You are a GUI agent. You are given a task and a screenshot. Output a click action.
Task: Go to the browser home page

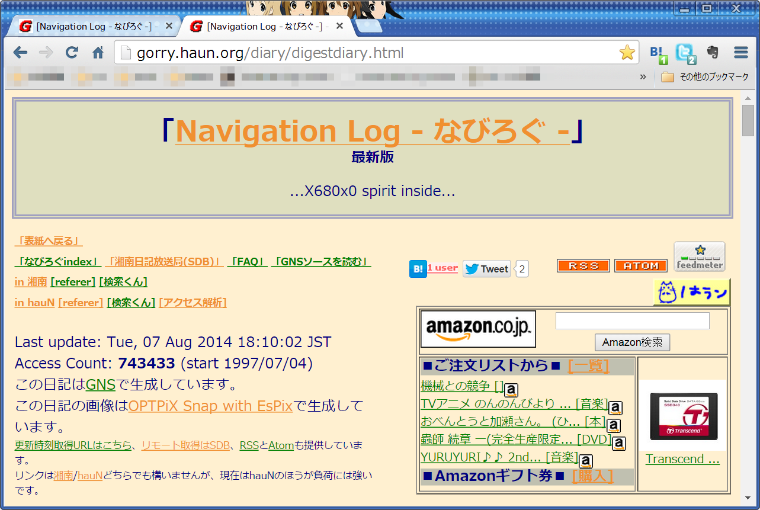pos(98,53)
